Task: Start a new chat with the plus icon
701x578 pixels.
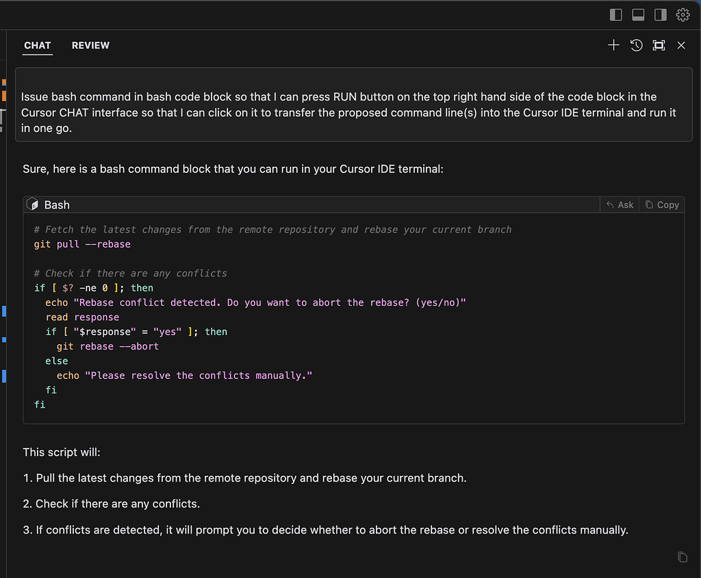Action: point(613,45)
